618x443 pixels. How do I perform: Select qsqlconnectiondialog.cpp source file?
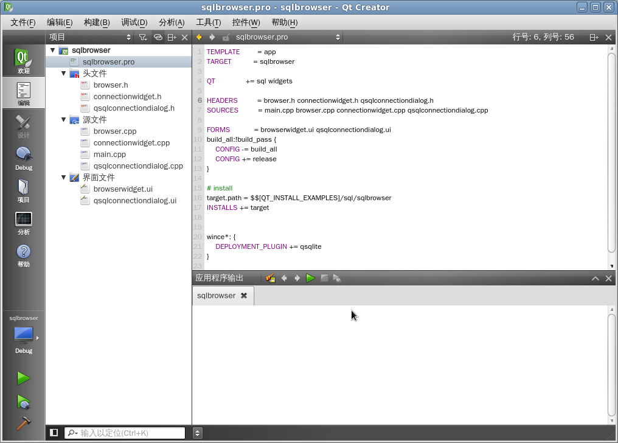pyautogui.click(x=138, y=166)
